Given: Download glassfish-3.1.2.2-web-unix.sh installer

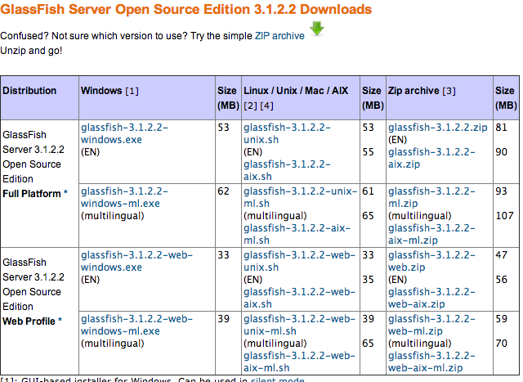Looking at the screenshot, I should point(300,261).
